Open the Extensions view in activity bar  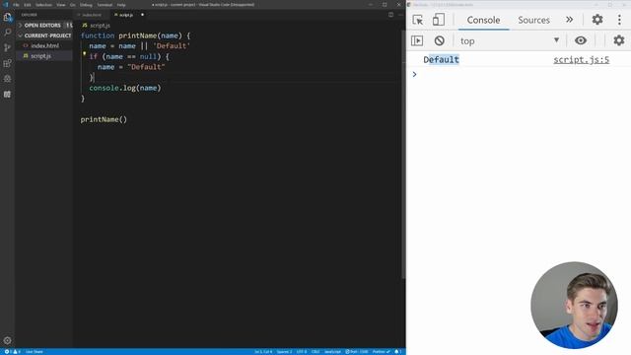(7, 63)
